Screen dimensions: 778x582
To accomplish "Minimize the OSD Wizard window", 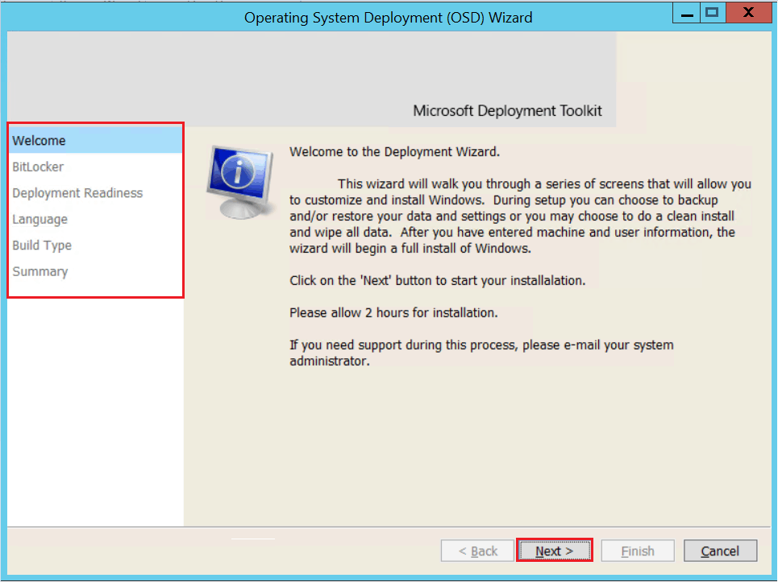I will [687, 12].
